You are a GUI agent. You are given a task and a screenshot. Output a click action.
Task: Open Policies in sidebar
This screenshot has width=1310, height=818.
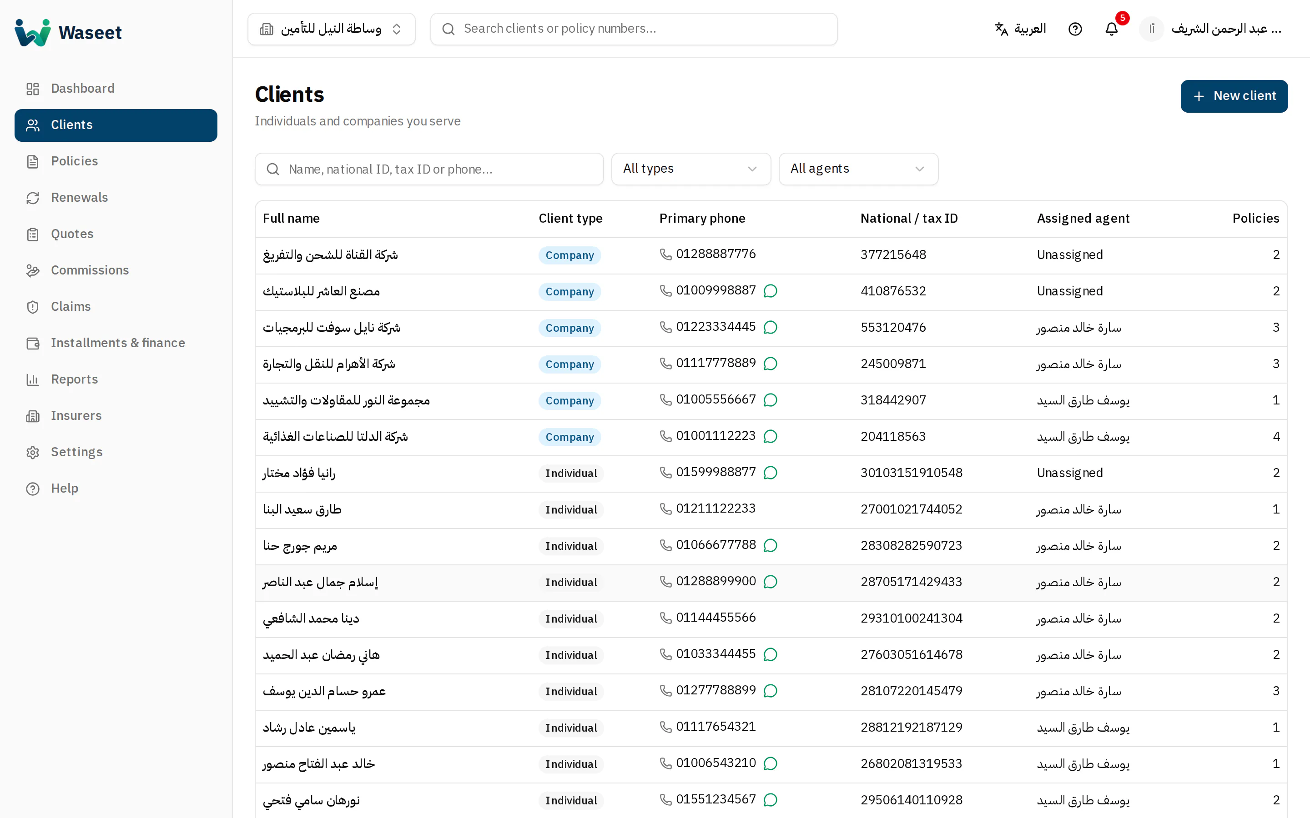point(116,161)
